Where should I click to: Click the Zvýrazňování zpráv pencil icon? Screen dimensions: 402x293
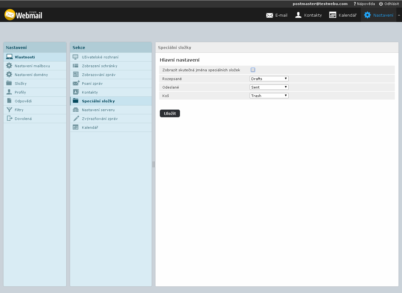(76, 119)
